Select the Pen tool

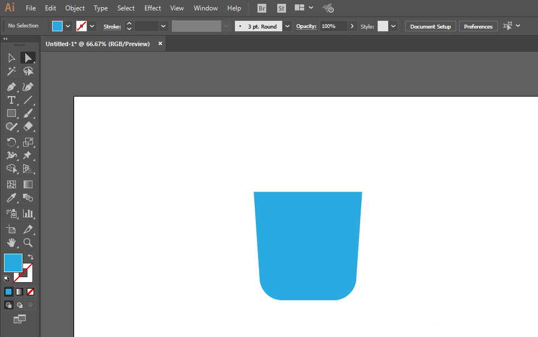11,87
